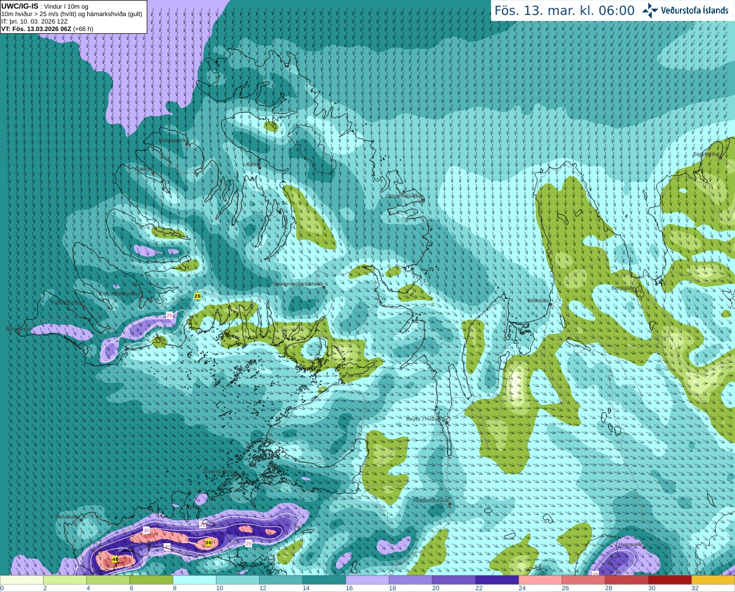Click the Reykir í Hrútafirði station label
This screenshot has width=735, height=592.
(425, 419)
